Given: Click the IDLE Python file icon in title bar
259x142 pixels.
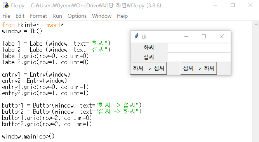Looking at the screenshot, I should [5, 5].
